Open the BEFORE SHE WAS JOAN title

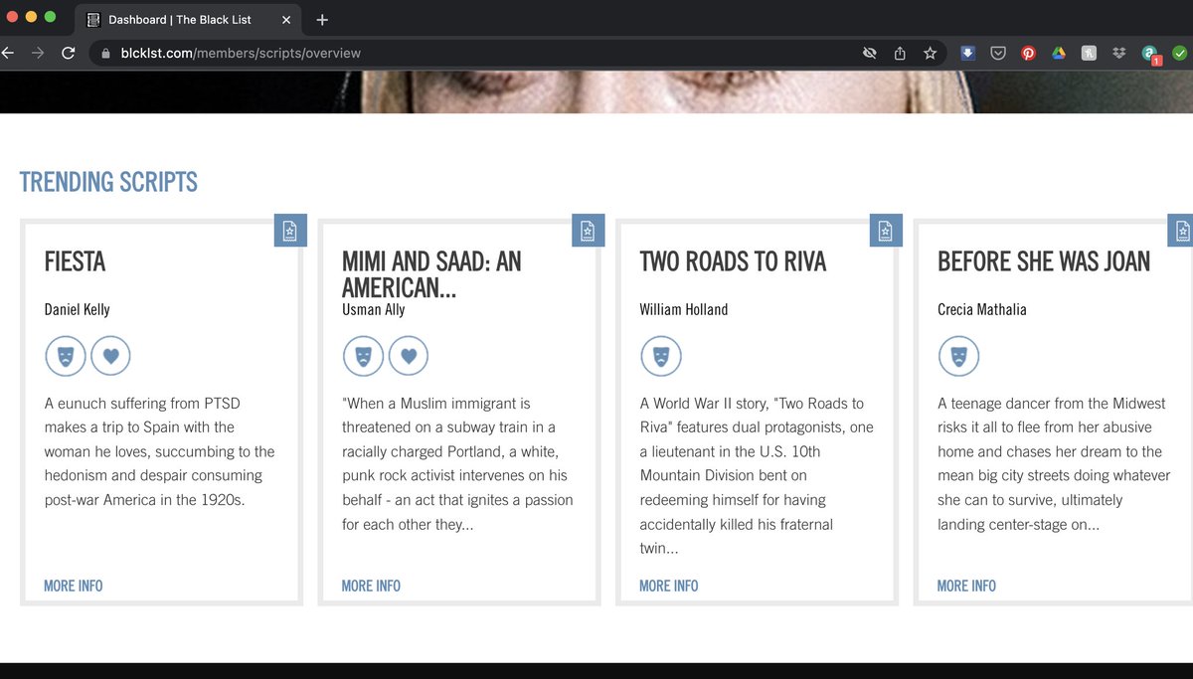pyautogui.click(x=1044, y=262)
